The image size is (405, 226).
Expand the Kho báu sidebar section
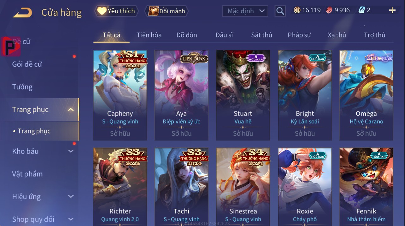click(x=71, y=151)
